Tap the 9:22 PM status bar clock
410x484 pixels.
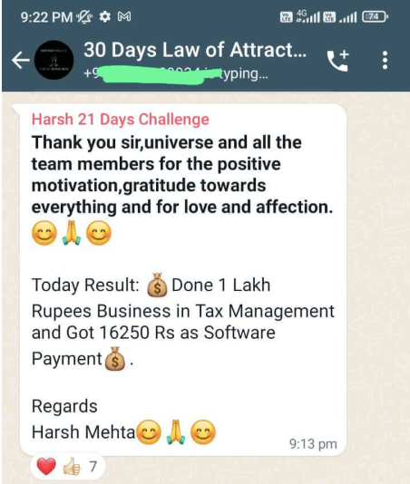coord(46,17)
